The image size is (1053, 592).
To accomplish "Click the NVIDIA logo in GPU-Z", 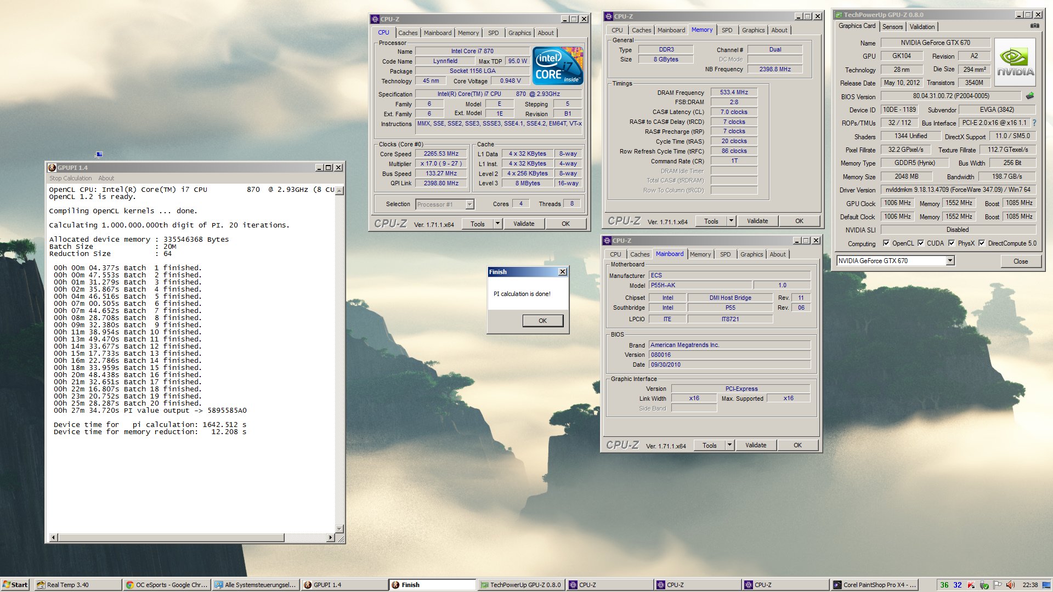I will pos(1015,62).
